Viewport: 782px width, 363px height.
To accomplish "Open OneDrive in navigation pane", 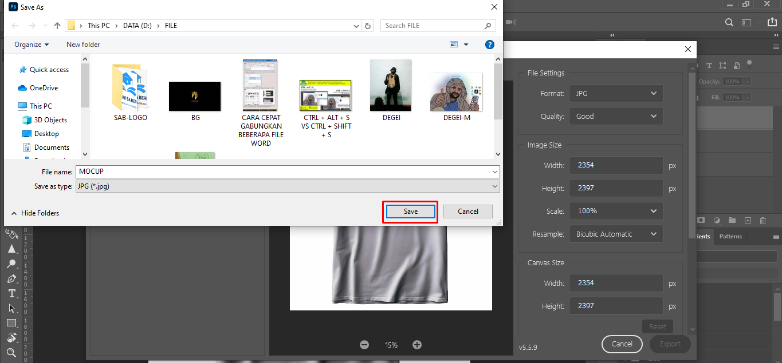I will click(x=38, y=88).
